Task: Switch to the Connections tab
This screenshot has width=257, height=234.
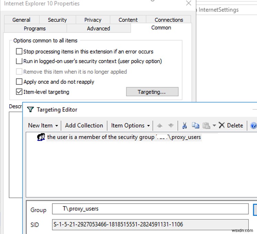Action: tap(169, 20)
